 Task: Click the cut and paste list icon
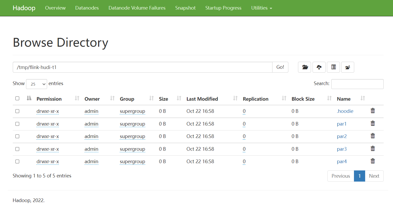pyautogui.click(x=333, y=67)
